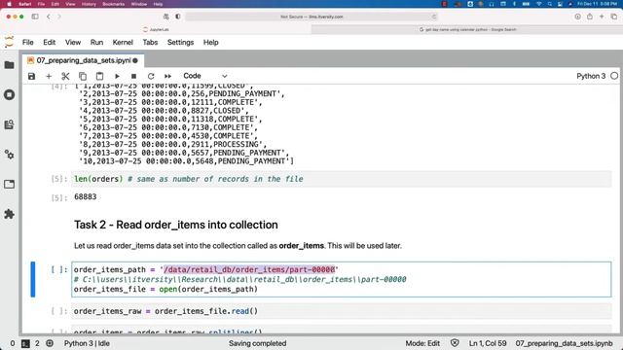This screenshot has width=623, height=350.
Task: Restart the kernel
Action: coord(151,76)
